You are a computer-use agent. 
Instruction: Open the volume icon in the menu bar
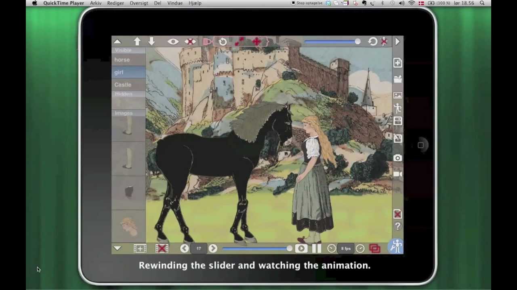coord(401,3)
